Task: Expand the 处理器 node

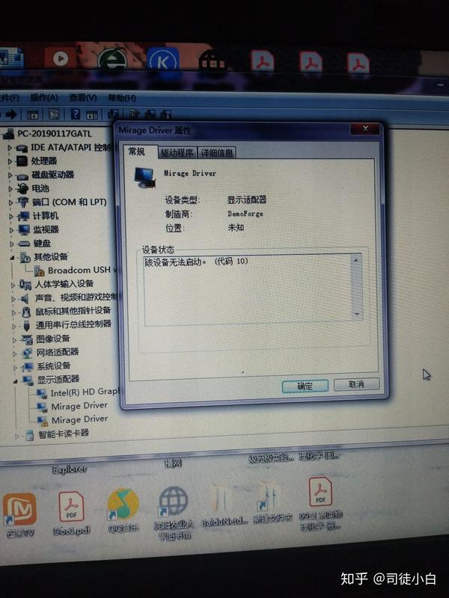Action: point(10,161)
